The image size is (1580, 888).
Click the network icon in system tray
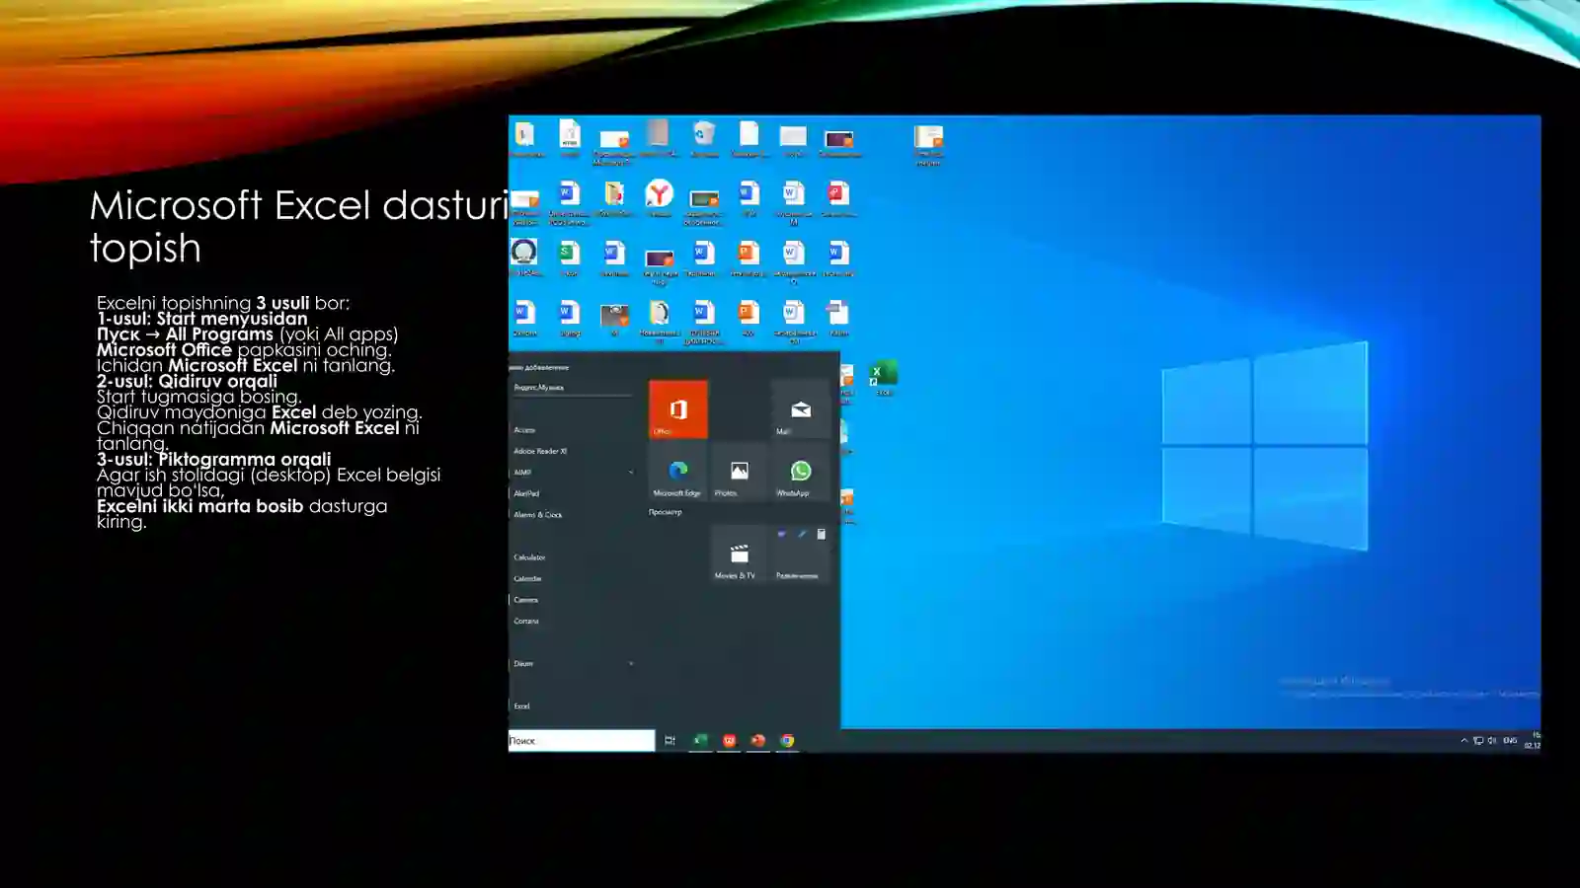1478,740
